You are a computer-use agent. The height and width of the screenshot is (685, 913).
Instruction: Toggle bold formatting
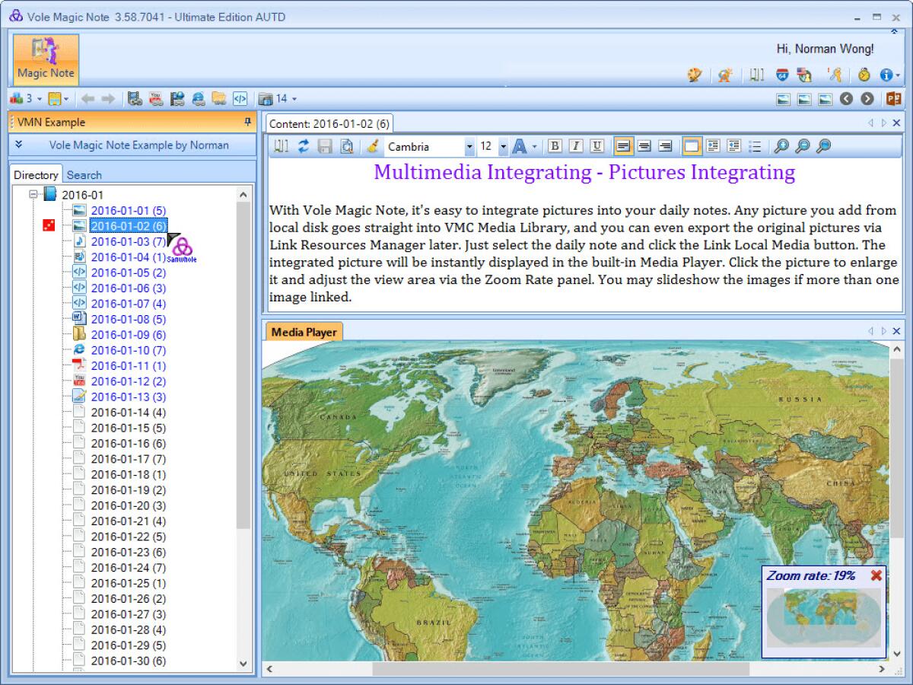(555, 147)
